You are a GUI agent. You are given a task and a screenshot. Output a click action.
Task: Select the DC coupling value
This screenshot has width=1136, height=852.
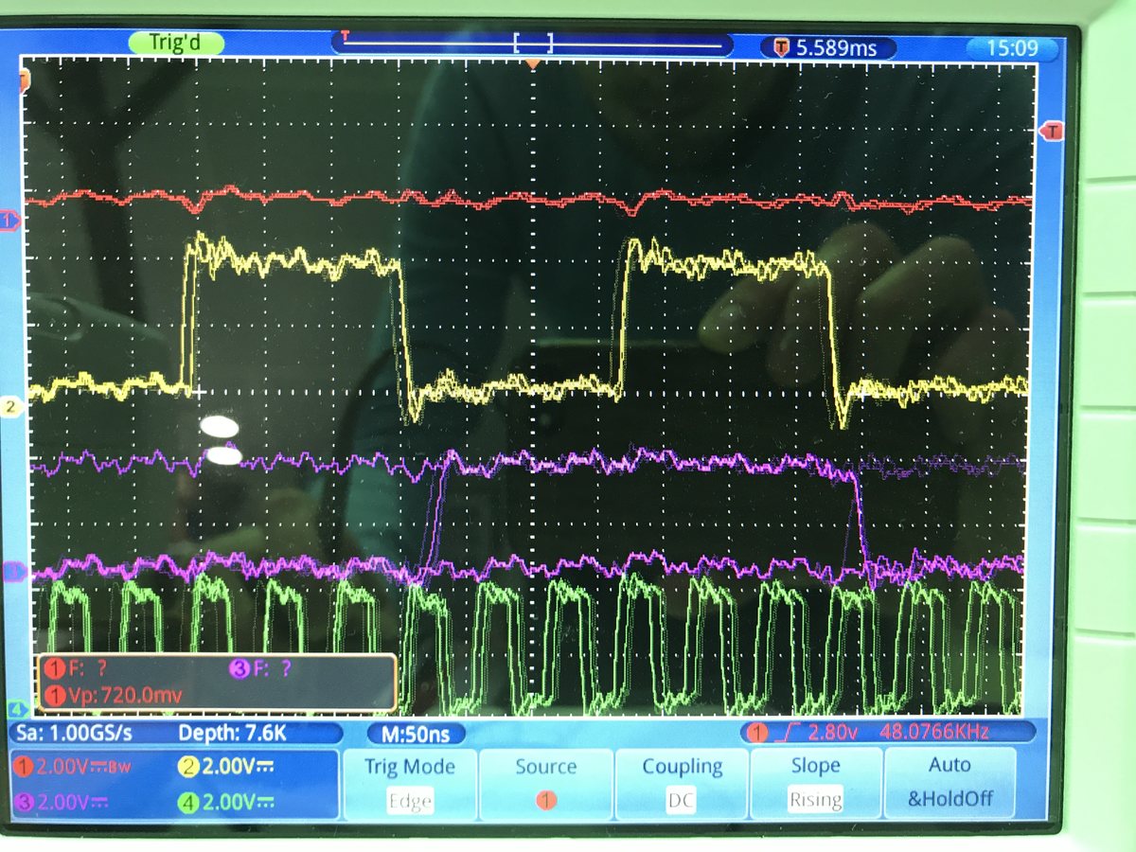tap(681, 800)
